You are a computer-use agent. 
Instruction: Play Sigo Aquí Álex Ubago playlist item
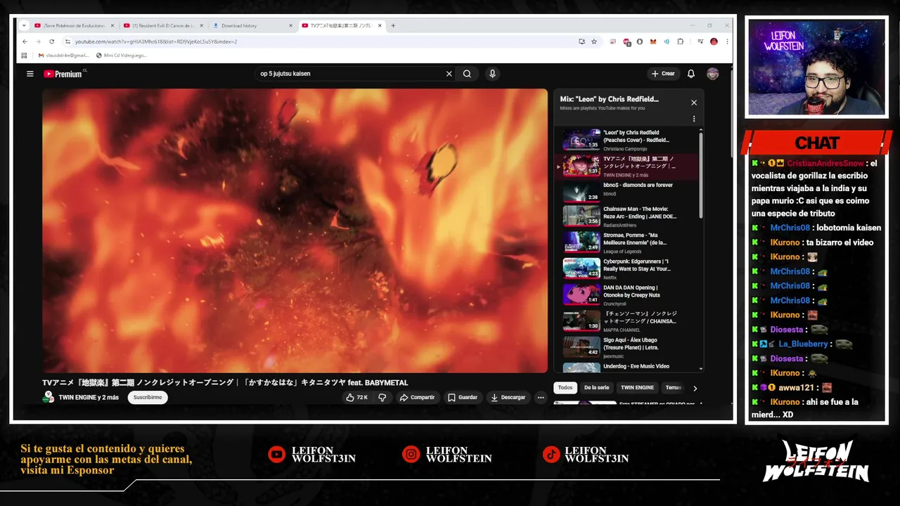pos(629,347)
